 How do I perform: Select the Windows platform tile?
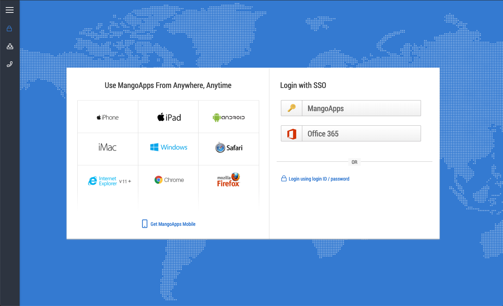coord(168,149)
